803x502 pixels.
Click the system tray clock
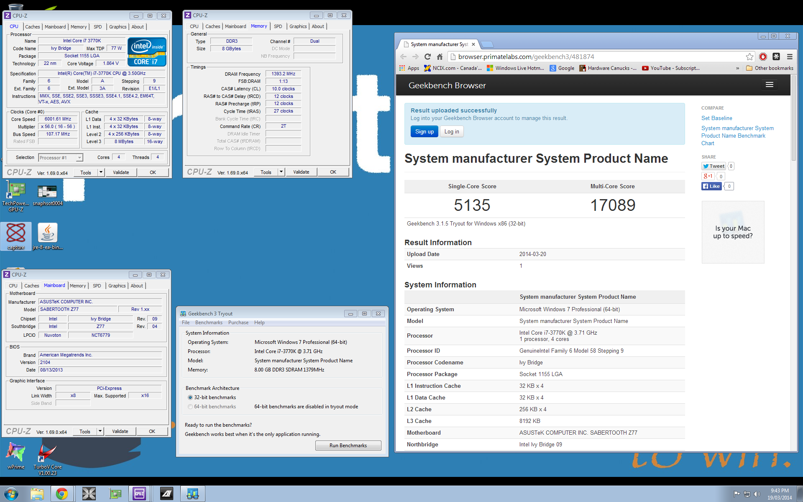click(x=780, y=494)
